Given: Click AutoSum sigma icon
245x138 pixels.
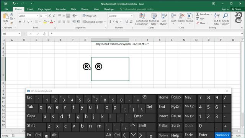Looking at the screenshot, I should tap(198, 14).
